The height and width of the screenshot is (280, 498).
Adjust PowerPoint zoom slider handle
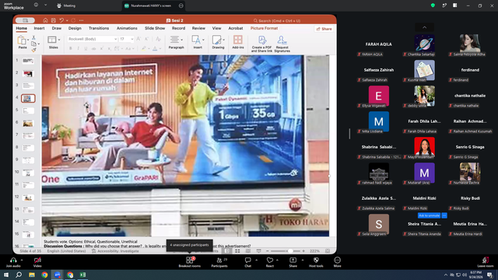tap(290, 251)
